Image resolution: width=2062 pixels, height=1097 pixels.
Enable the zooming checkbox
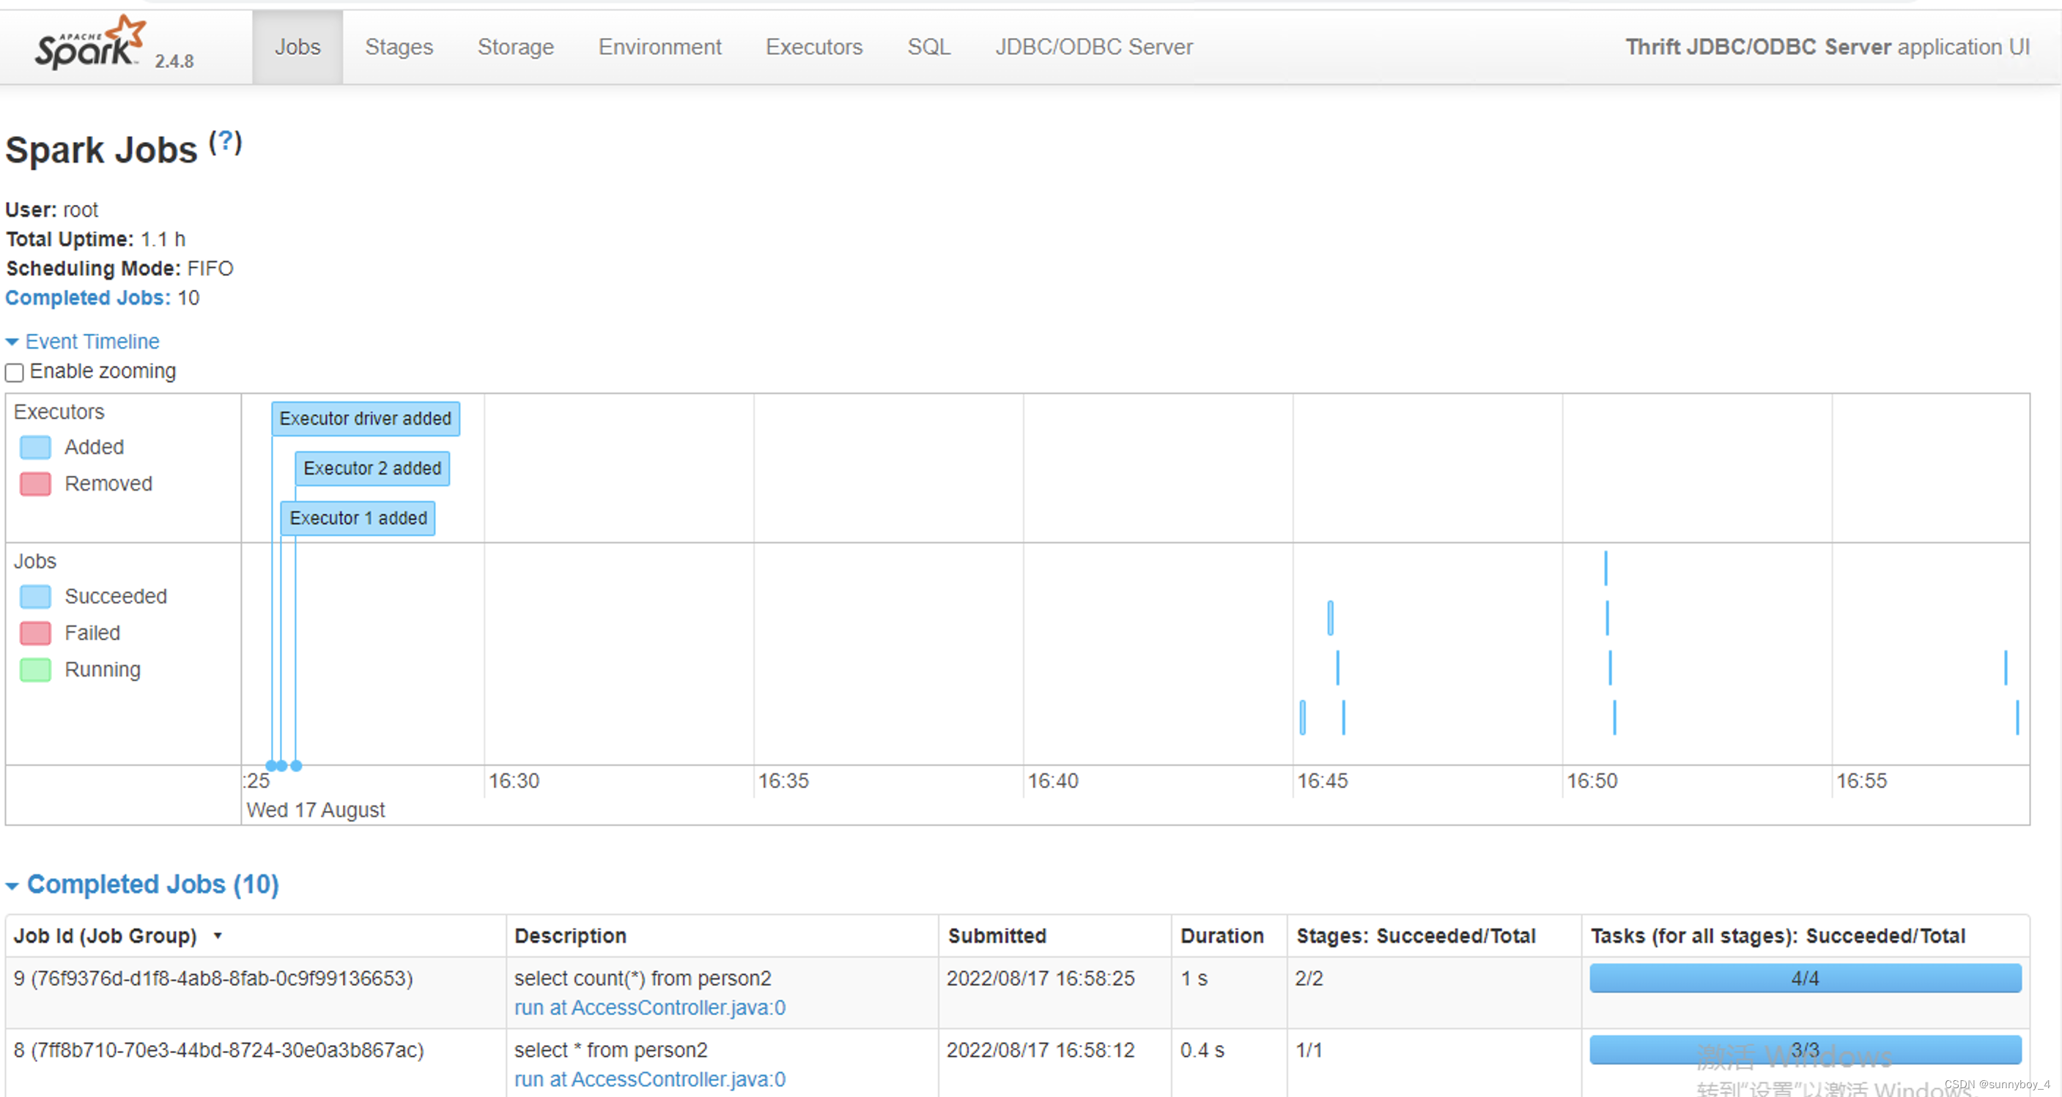pos(15,373)
